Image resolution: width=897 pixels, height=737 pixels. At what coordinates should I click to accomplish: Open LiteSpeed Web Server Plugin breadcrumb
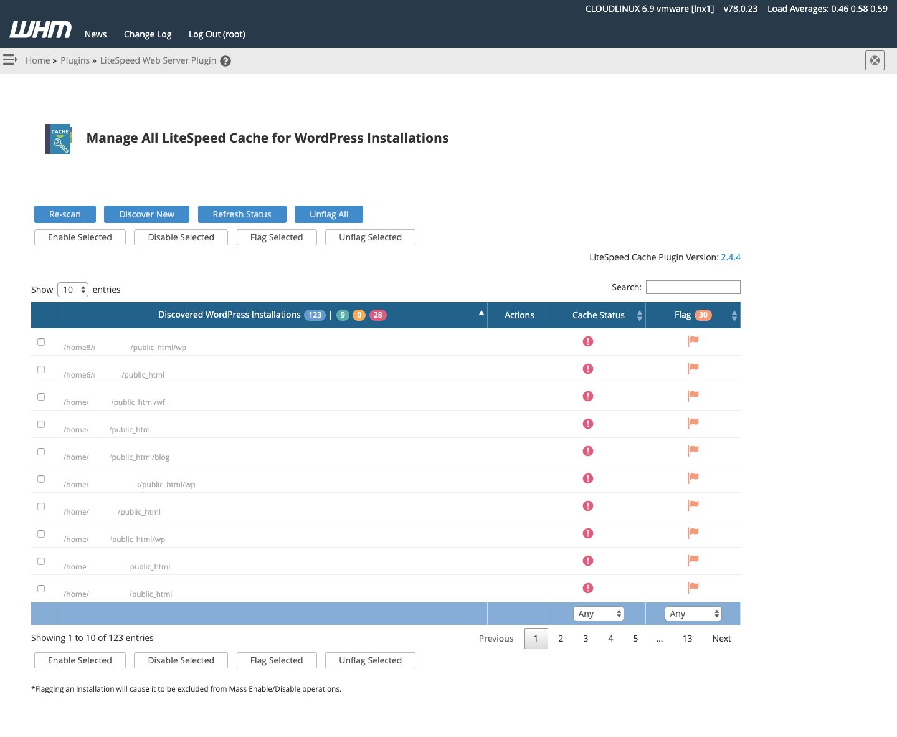[x=158, y=60]
